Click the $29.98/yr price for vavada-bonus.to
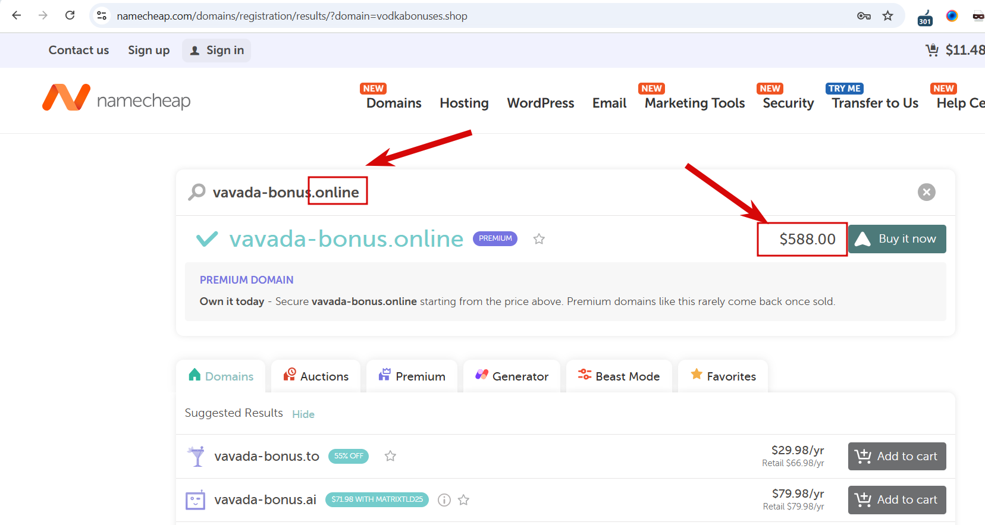This screenshot has width=985, height=525. pyautogui.click(x=798, y=450)
